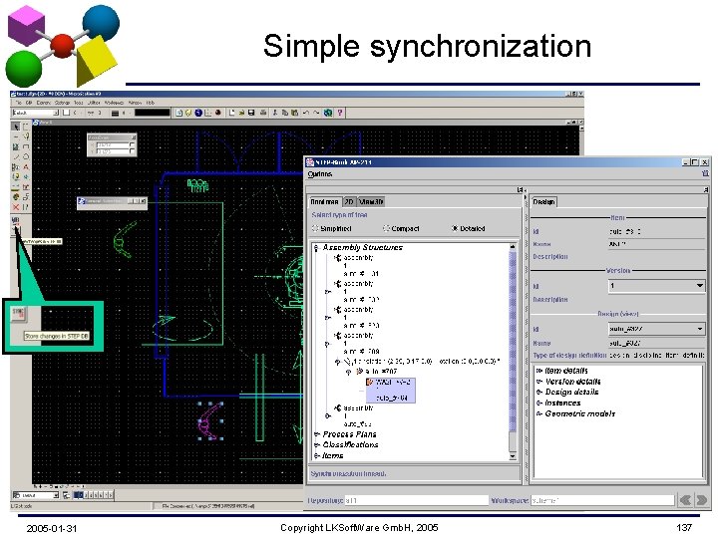Tick the lower checkbox in AccuDraw panel
This screenshot has height=538, width=718.
coord(132,151)
